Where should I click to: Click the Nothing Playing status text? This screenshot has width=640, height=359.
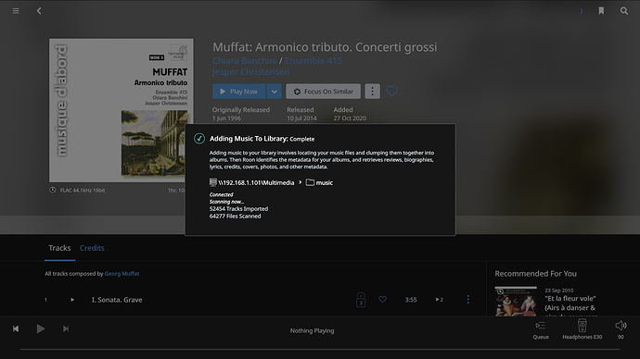pyautogui.click(x=313, y=330)
